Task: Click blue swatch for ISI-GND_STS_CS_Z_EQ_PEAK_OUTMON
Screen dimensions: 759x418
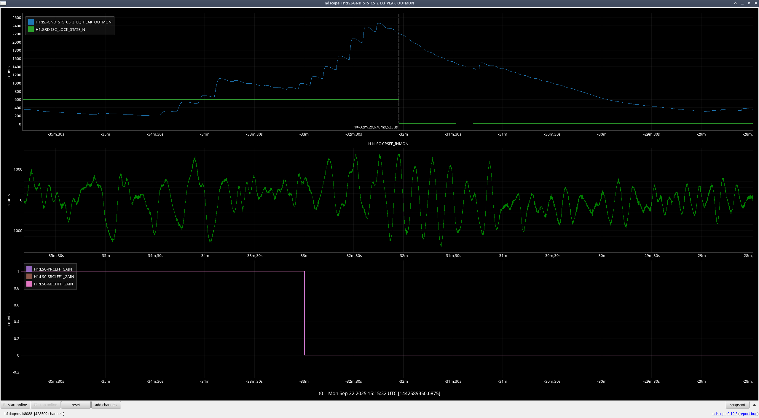Action: pos(31,22)
